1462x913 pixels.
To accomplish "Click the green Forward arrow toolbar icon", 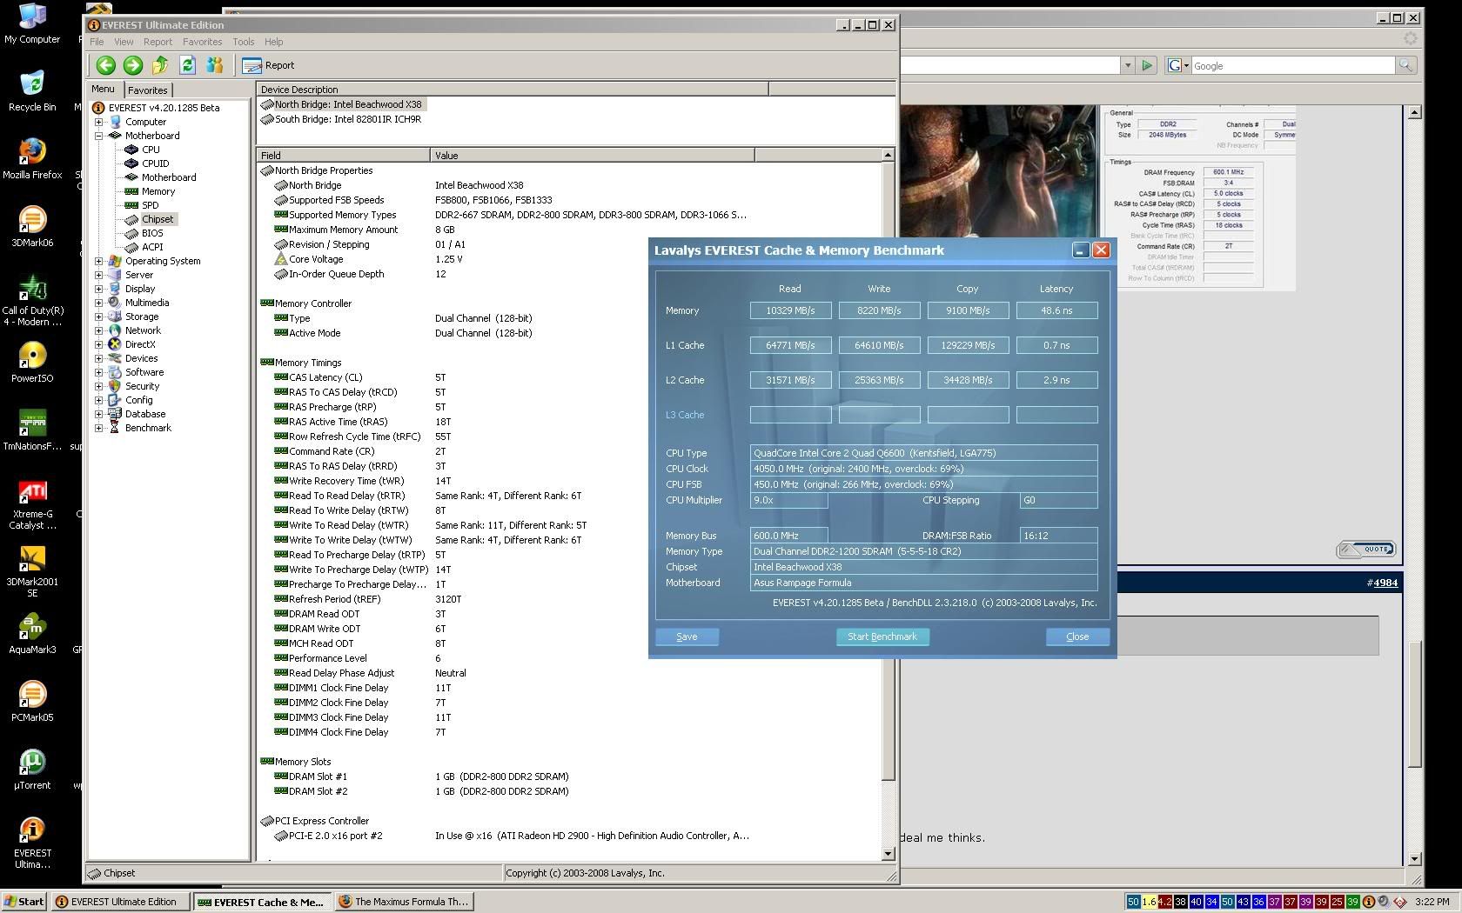I will pyautogui.click(x=133, y=65).
